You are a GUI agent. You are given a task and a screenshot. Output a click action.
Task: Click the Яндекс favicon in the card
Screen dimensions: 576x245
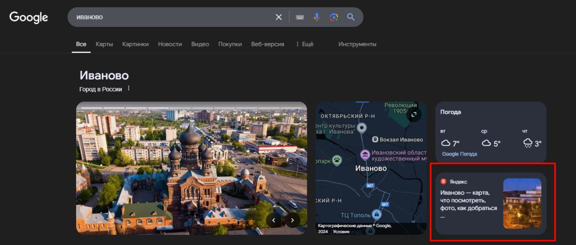(443, 182)
